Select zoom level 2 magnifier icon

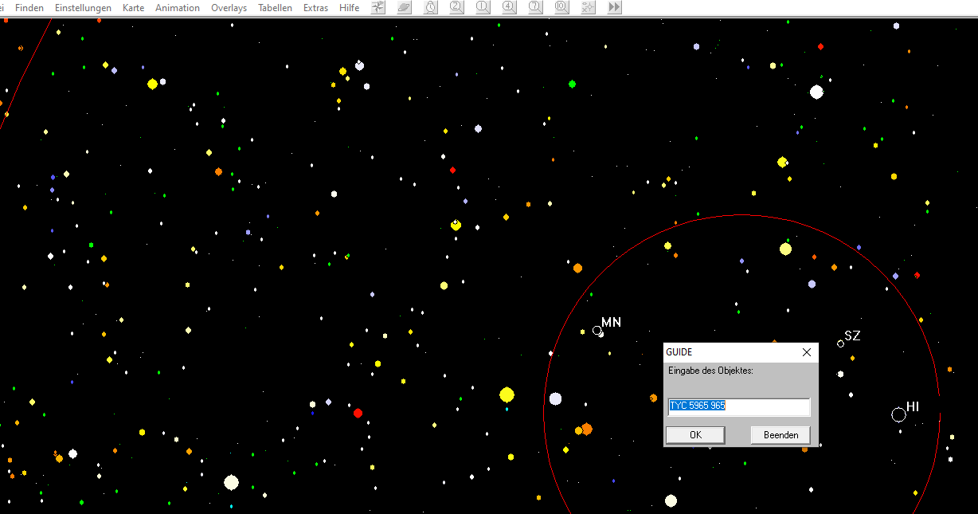coord(456,7)
